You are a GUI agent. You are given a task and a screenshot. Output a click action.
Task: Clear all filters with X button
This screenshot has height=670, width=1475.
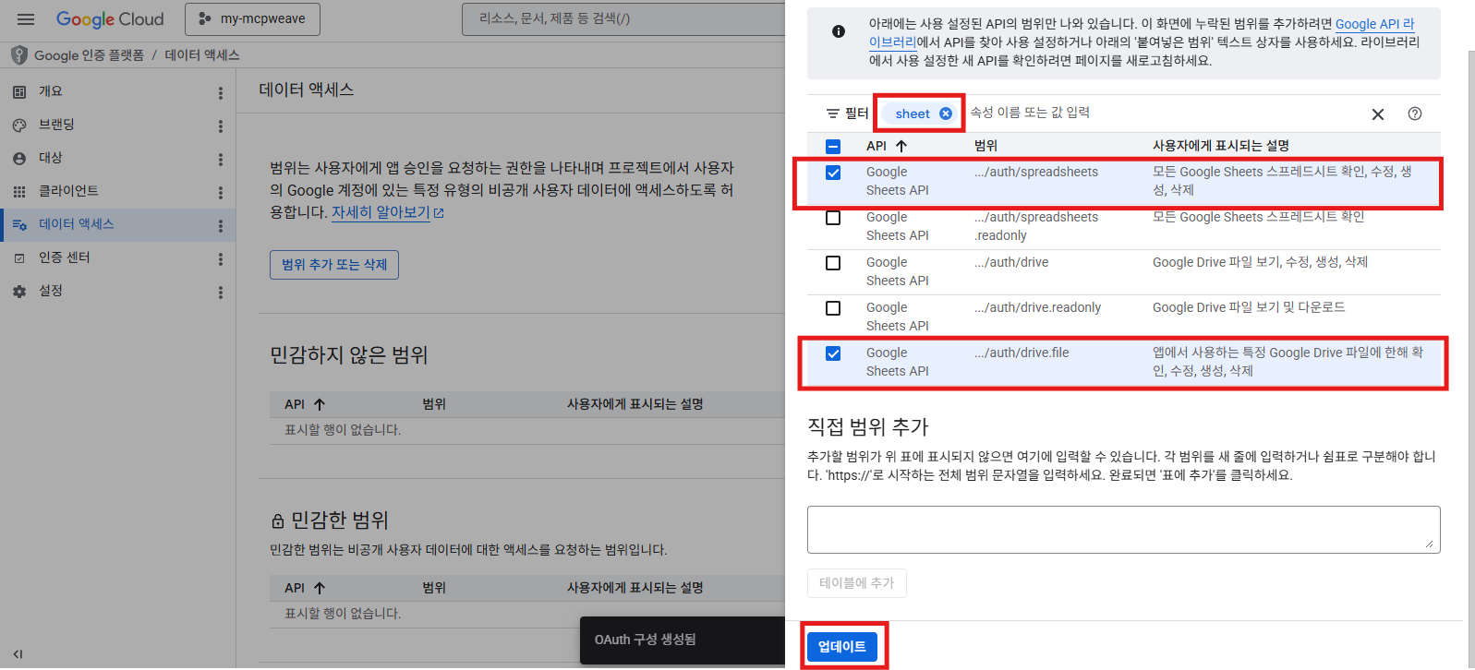click(1378, 114)
